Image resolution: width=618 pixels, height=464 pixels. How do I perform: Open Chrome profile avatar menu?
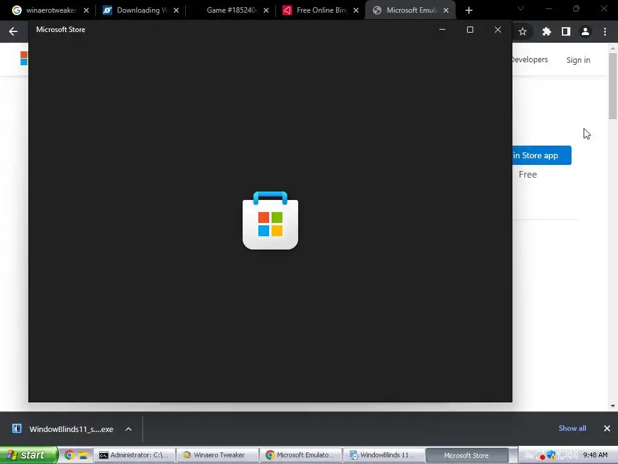(x=585, y=31)
